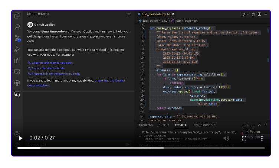
Task: Expand the run button dropdown arrow
Action: pos(248,14)
